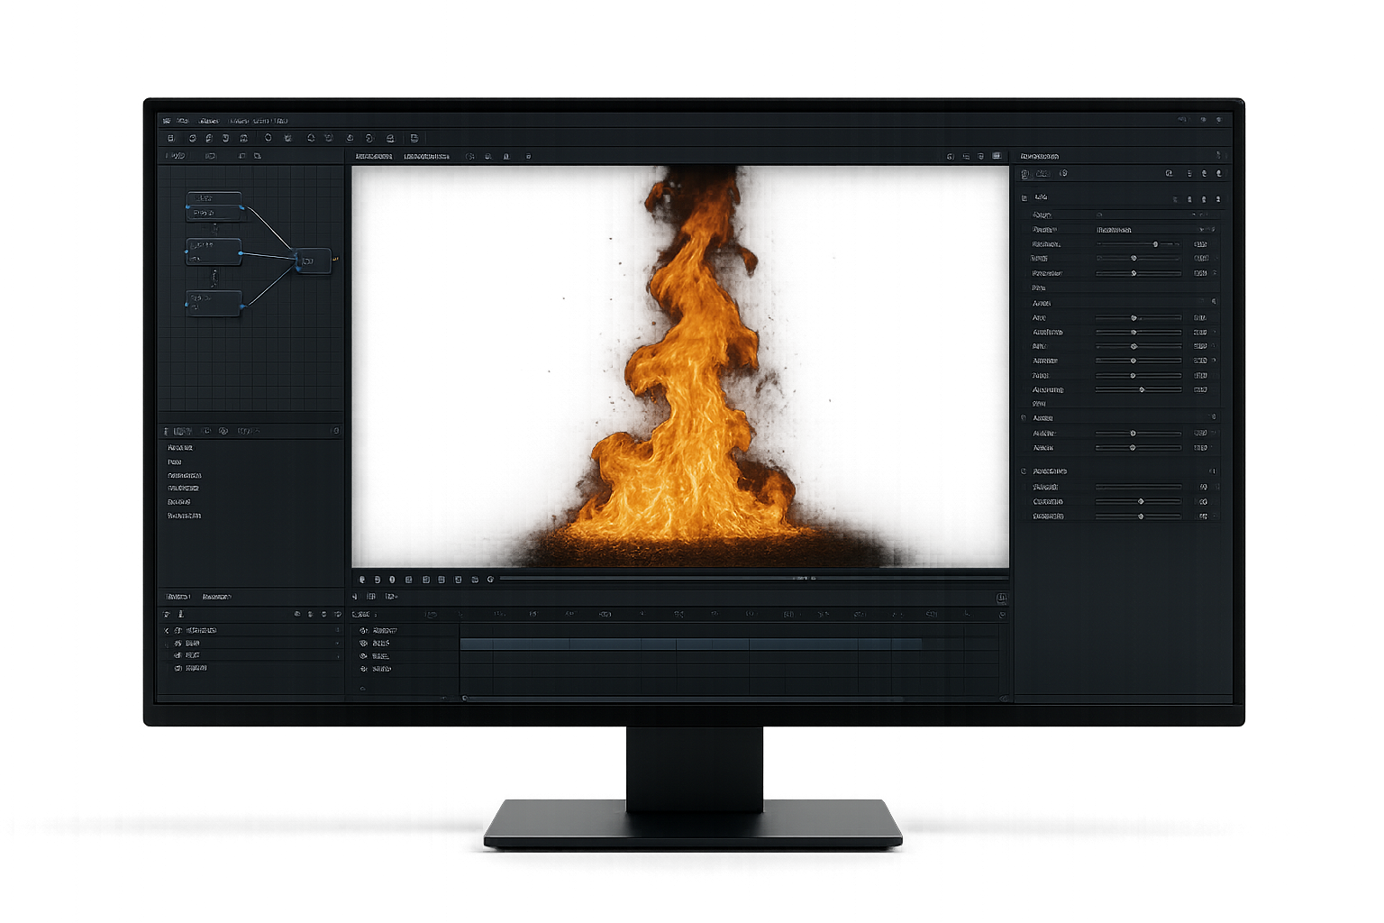Click the first playback icon below the viewer
1384x923 pixels.
[362, 580]
